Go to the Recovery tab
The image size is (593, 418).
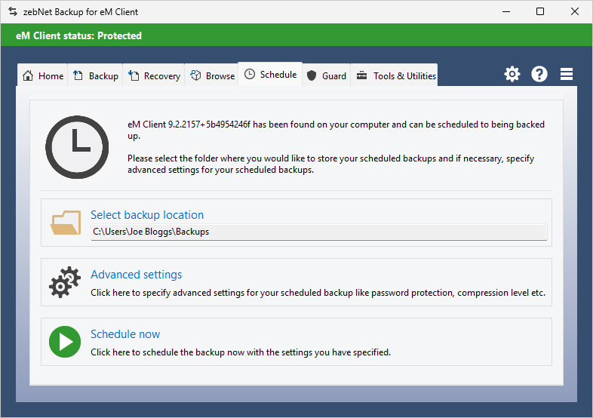coord(154,75)
